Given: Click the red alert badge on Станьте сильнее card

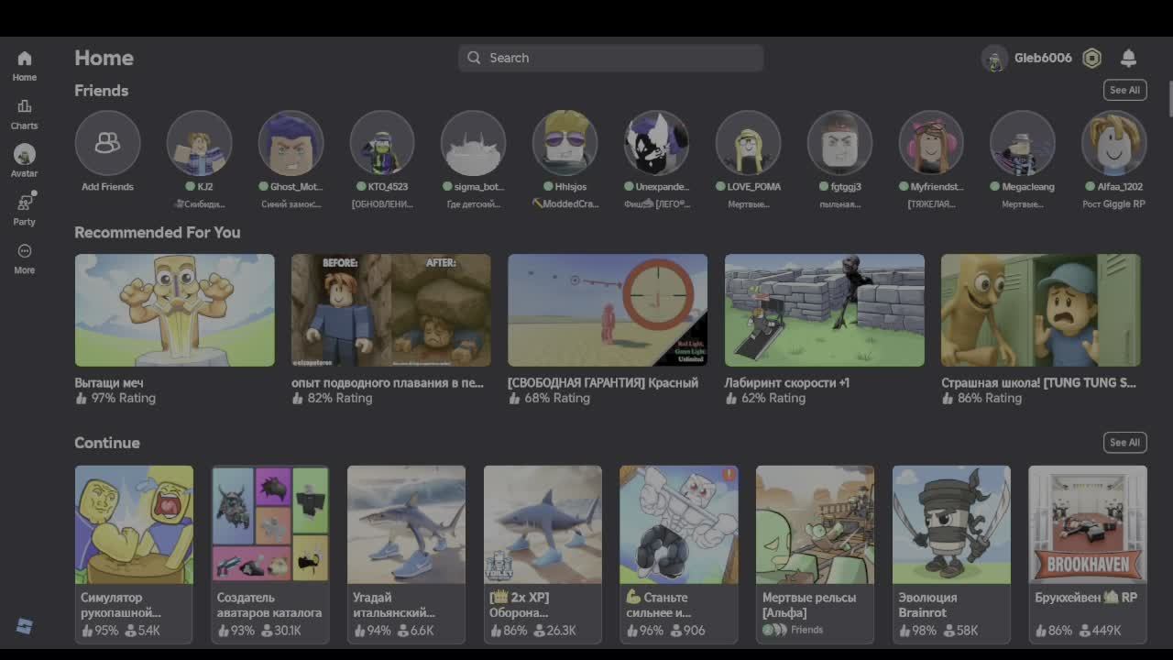Looking at the screenshot, I should tap(729, 475).
